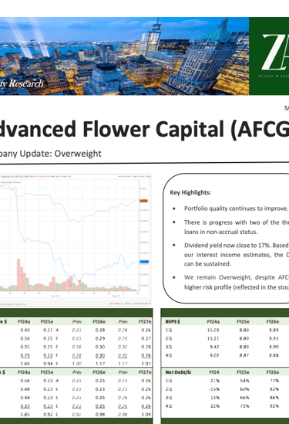Click the italic 1.00 Prev total value

[x=77, y=364]
